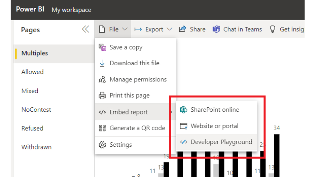This screenshot has height=177, width=315.
Task: Expand the File dropdown chevron
Action: click(125, 29)
